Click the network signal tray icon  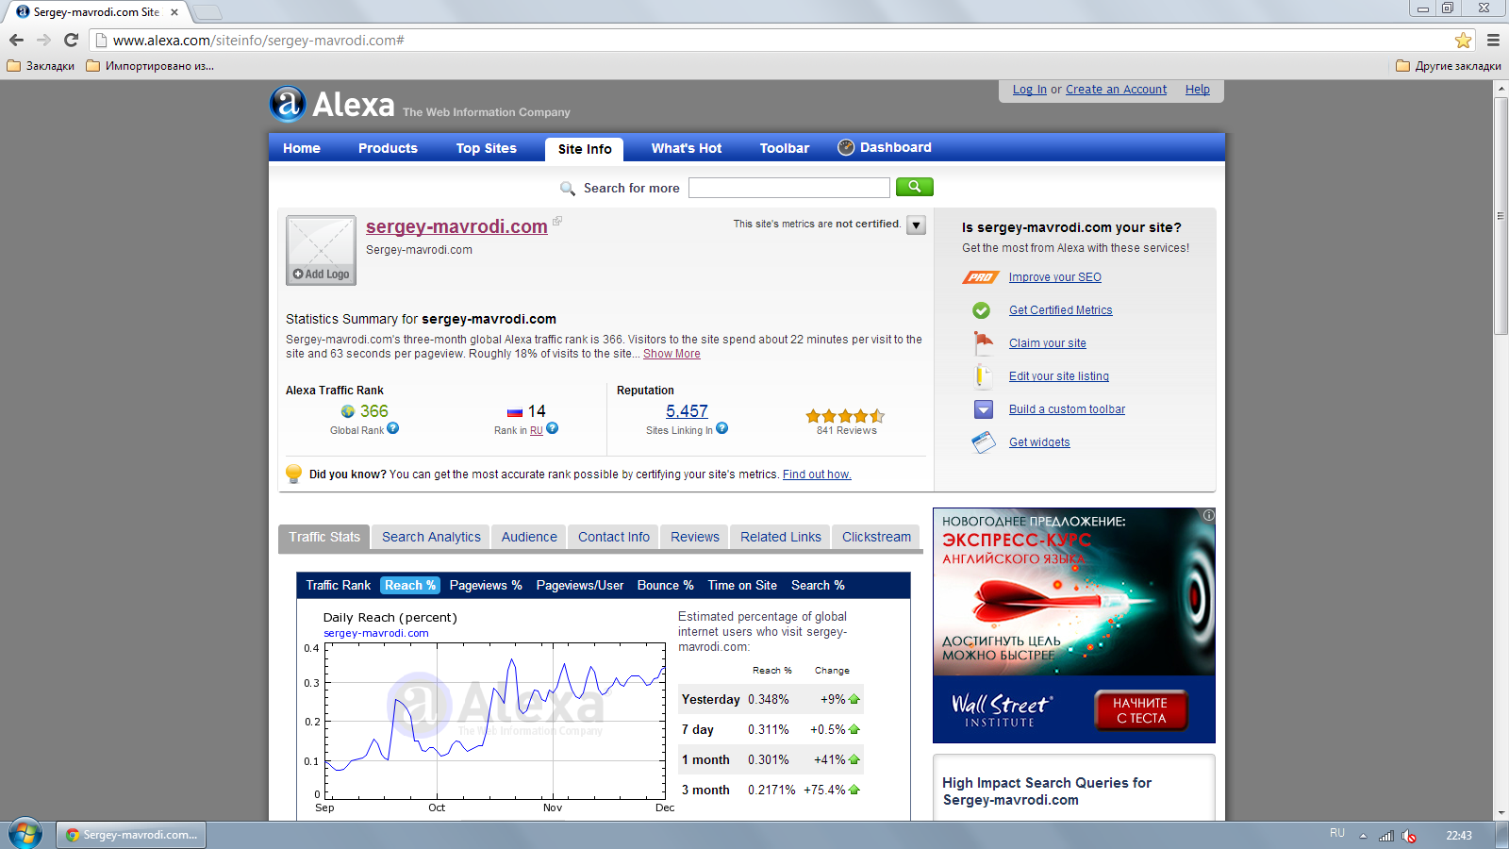coord(1386,836)
